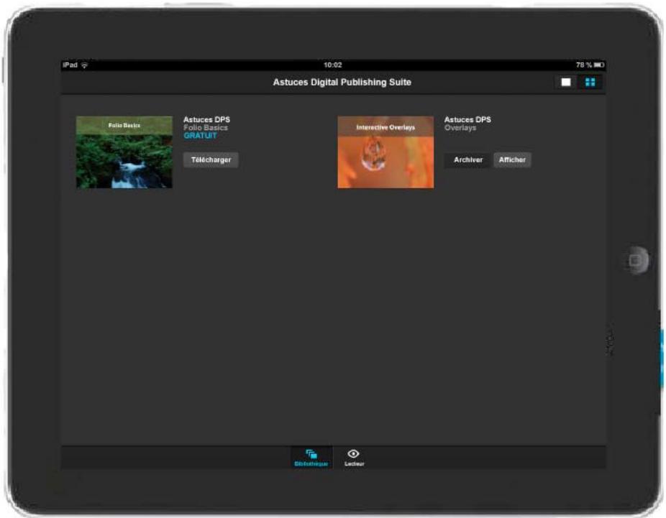Tap the Wi-Fi status icon
The height and width of the screenshot is (518, 666).
[85, 65]
